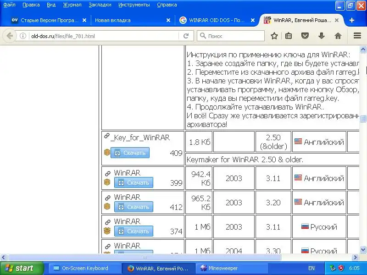Screen dimensions: 367x275
Task: Open the Файл menu
Action: 9,5
